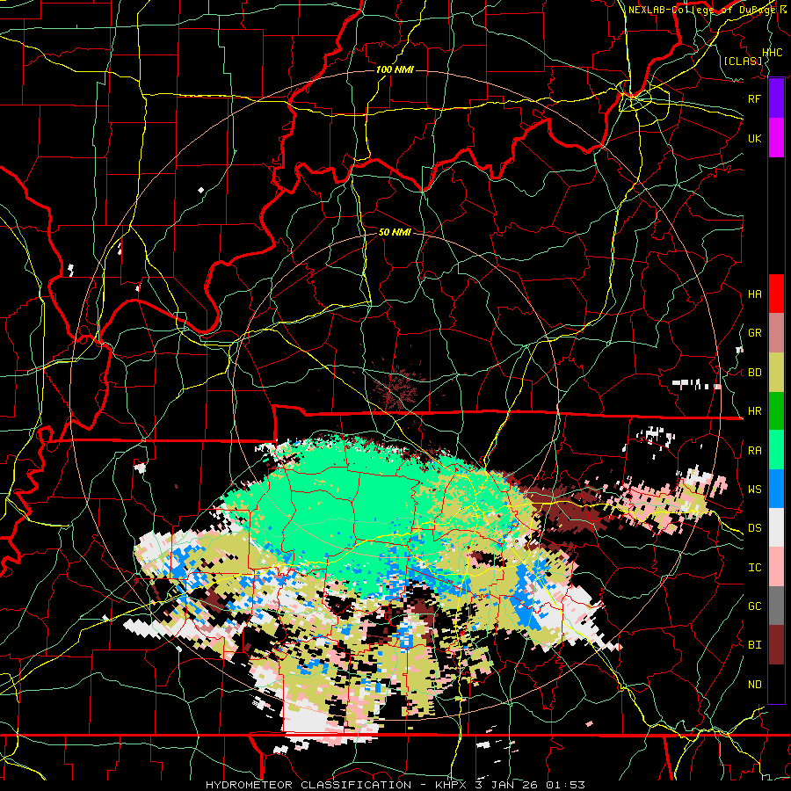Click the HHC product label
Image resolution: width=791 pixels, height=791 pixels.
click(x=773, y=53)
